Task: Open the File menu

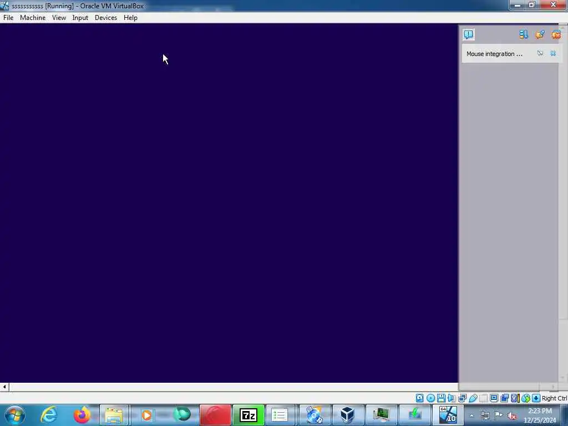Action: [8, 18]
